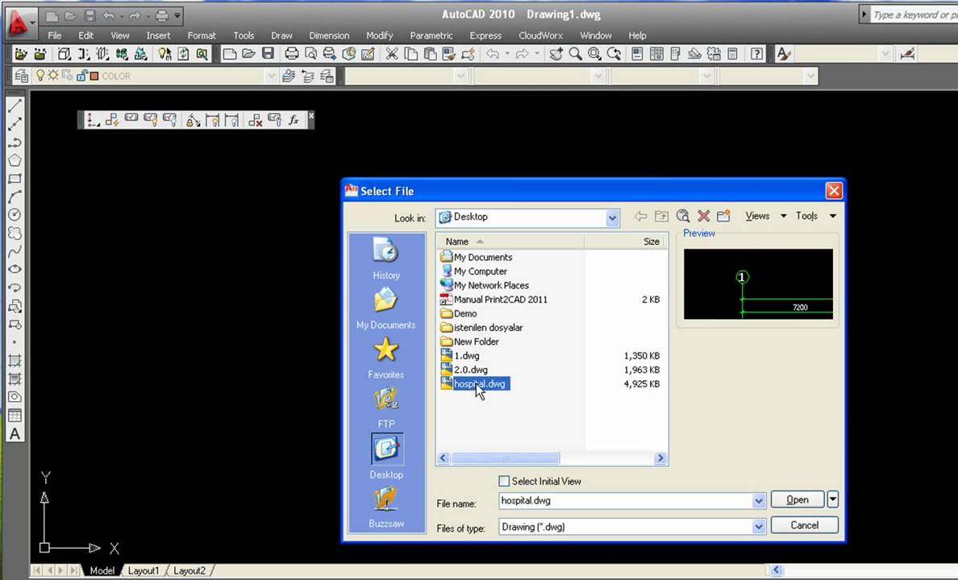
Task: Select the Table tool in the draw toolbar
Action: point(15,416)
